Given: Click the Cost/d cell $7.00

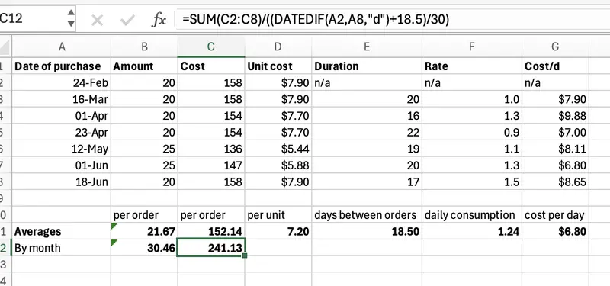Looking at the screenshot, I should (555, 132).
